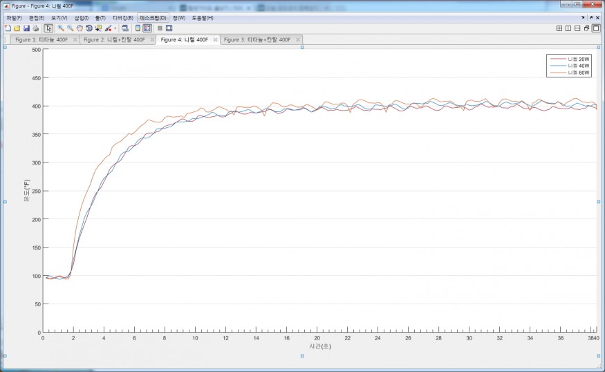Click the Open File folder icon
The height and width of the screenshot is (372, 605).
click(x=17, y=28)
